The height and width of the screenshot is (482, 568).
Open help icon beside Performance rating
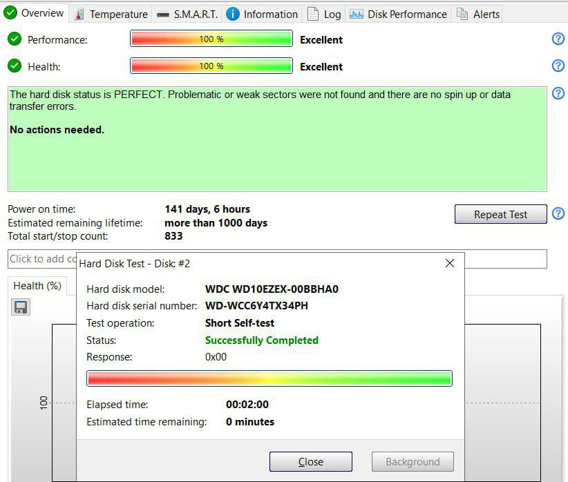click(x=558, y=39)
